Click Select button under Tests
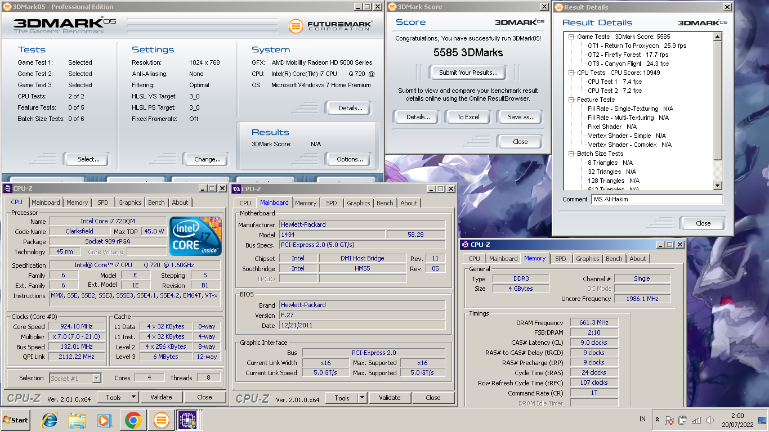Viewport: 769px width, 432px height. click(x=88, y=159)
